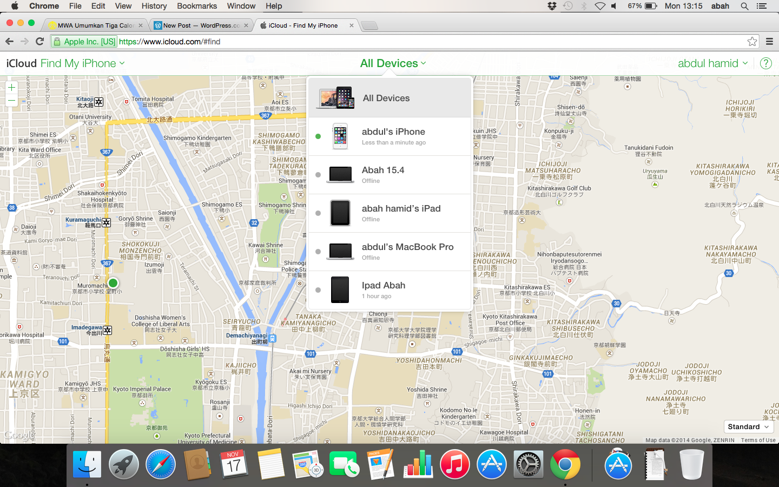Viewport: 779px width, 487px height.
Task: Click the map zoom in plus button
Action: pyautogui.click(x=11, y=87)
